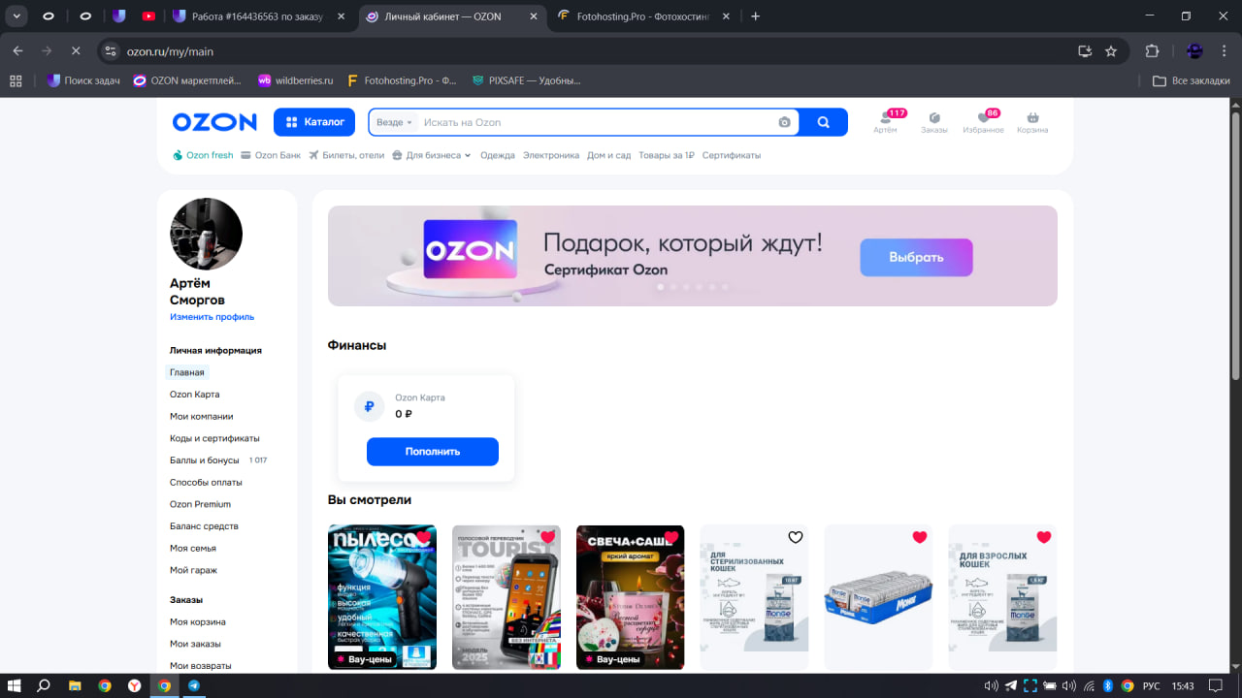Open Билеты, отели section
This screenshot has width=1242, height=698.
click(x=346, y=155)
